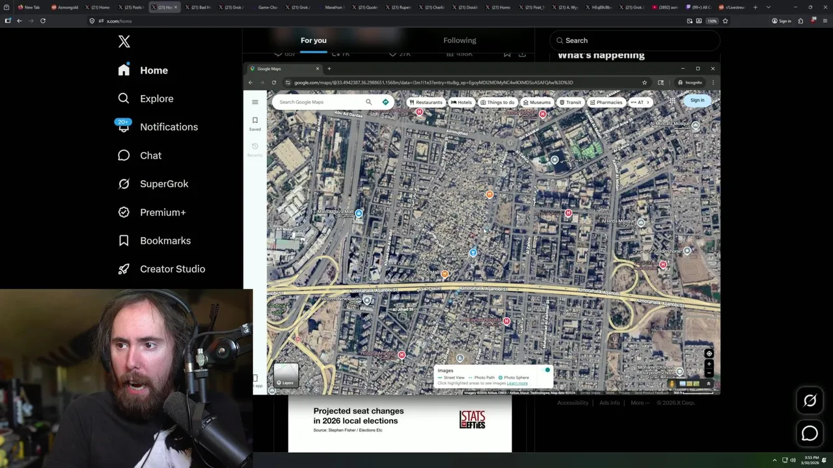Filter map by Museums
Viewport: 833px width, 468px height.
pyautogui.click(x=537, y=102)
